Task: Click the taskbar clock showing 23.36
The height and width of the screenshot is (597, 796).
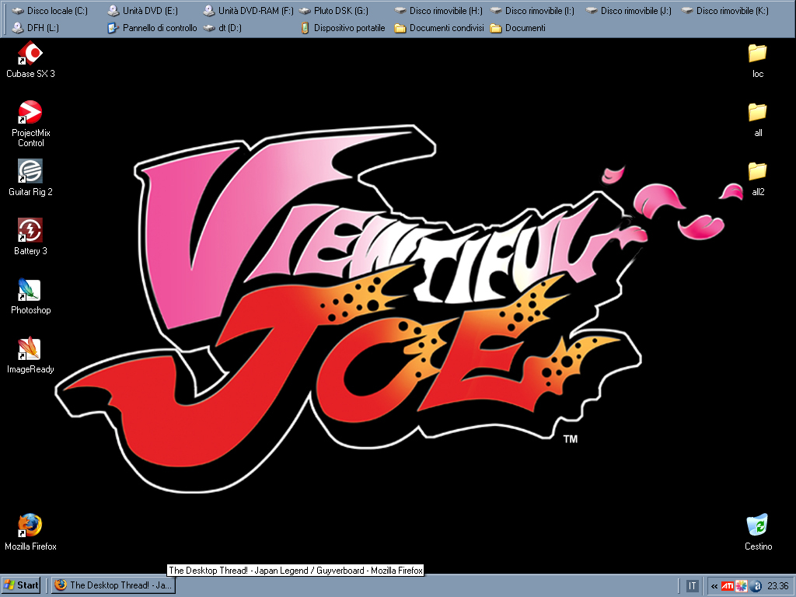Action: click(x=778, y=586)
